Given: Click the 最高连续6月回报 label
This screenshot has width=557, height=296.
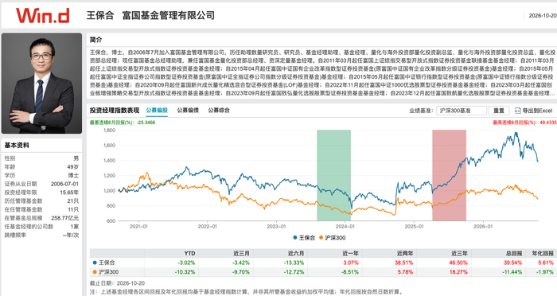Looking at the screenshot, I should 515,123.
